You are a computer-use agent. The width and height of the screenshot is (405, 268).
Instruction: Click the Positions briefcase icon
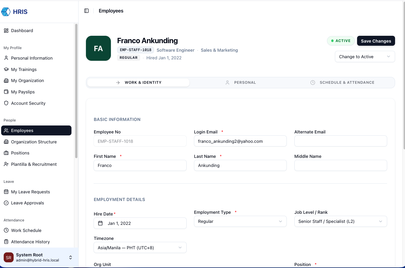6,153
